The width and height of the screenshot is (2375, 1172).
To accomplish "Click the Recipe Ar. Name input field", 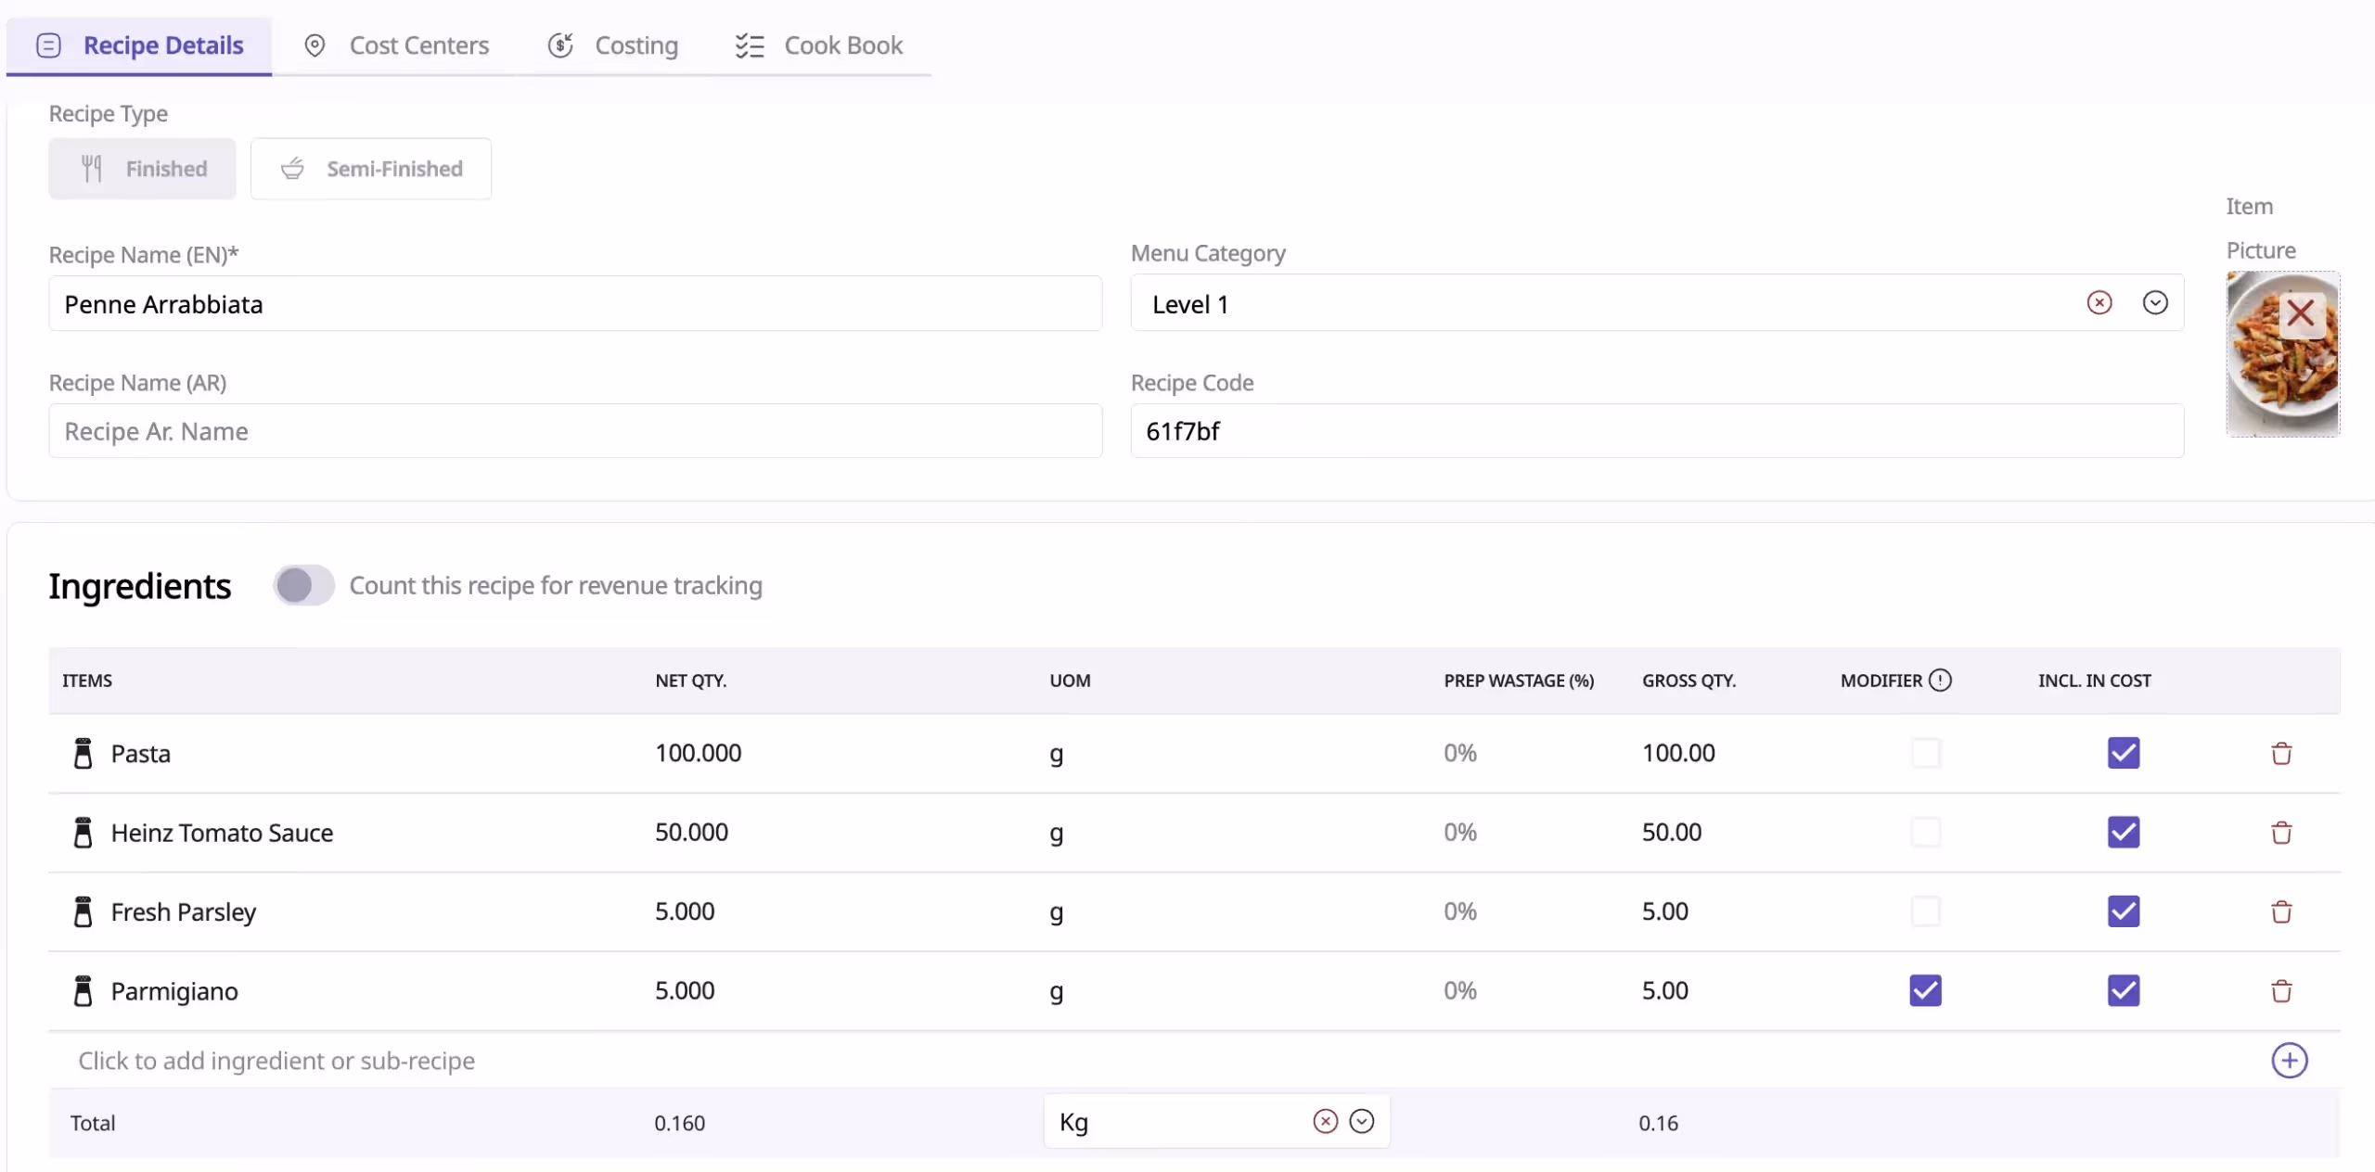I will tap(573, 430).
